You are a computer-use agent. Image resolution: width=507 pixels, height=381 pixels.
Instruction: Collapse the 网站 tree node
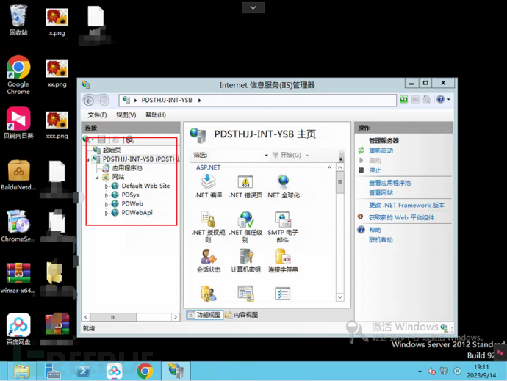97,178
